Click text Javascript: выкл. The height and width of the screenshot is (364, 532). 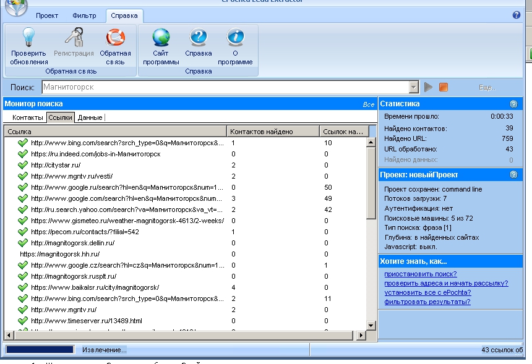tap(411, 247)
